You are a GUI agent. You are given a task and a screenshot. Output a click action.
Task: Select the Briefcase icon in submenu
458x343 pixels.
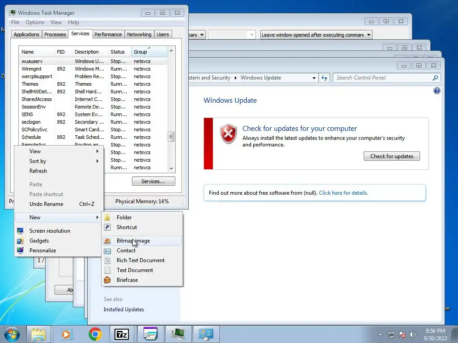coord(107,280)
